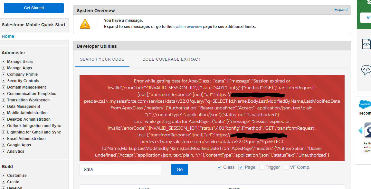Open Create link under Build
Screen dimensions: 371x189
[x=13, y=182]
